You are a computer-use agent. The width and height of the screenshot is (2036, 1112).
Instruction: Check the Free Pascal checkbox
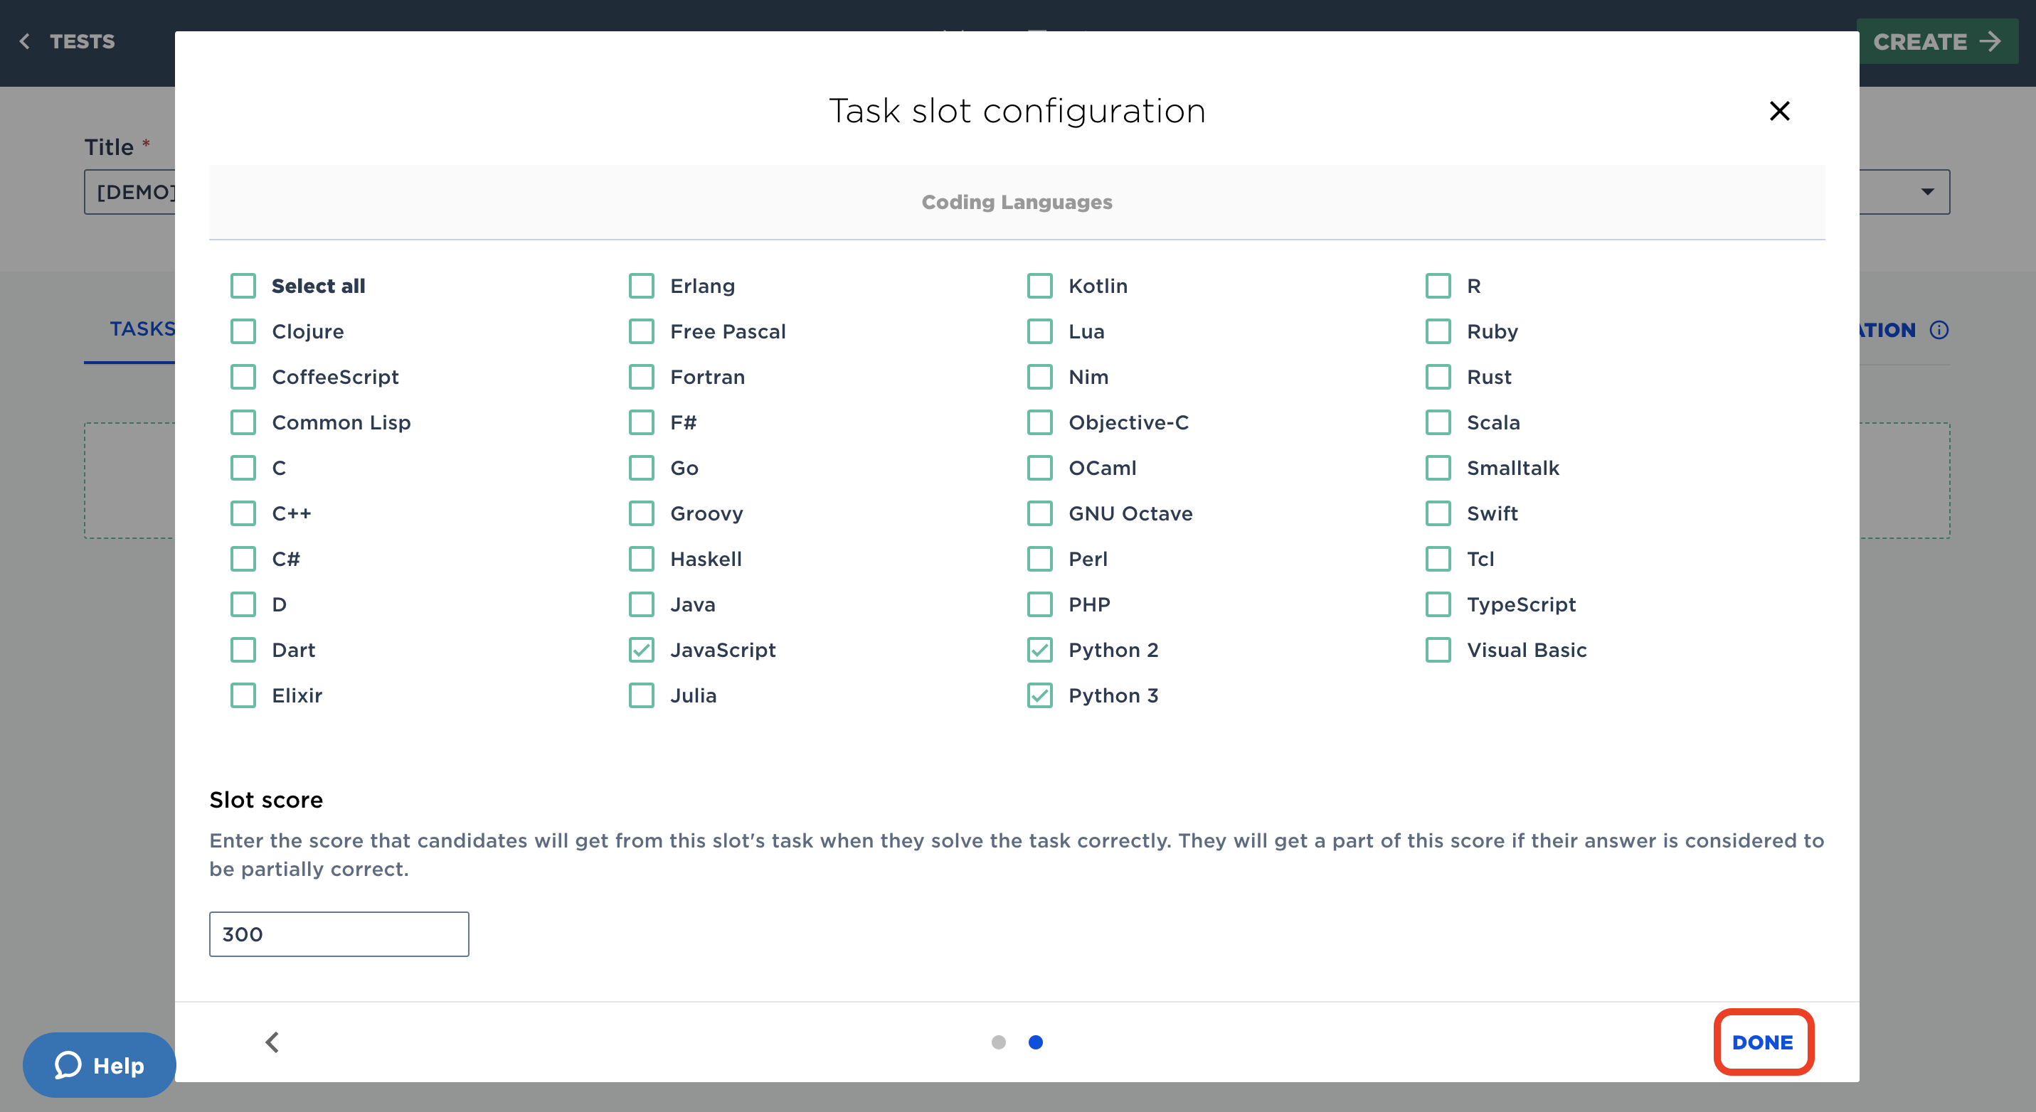[642, 331]
